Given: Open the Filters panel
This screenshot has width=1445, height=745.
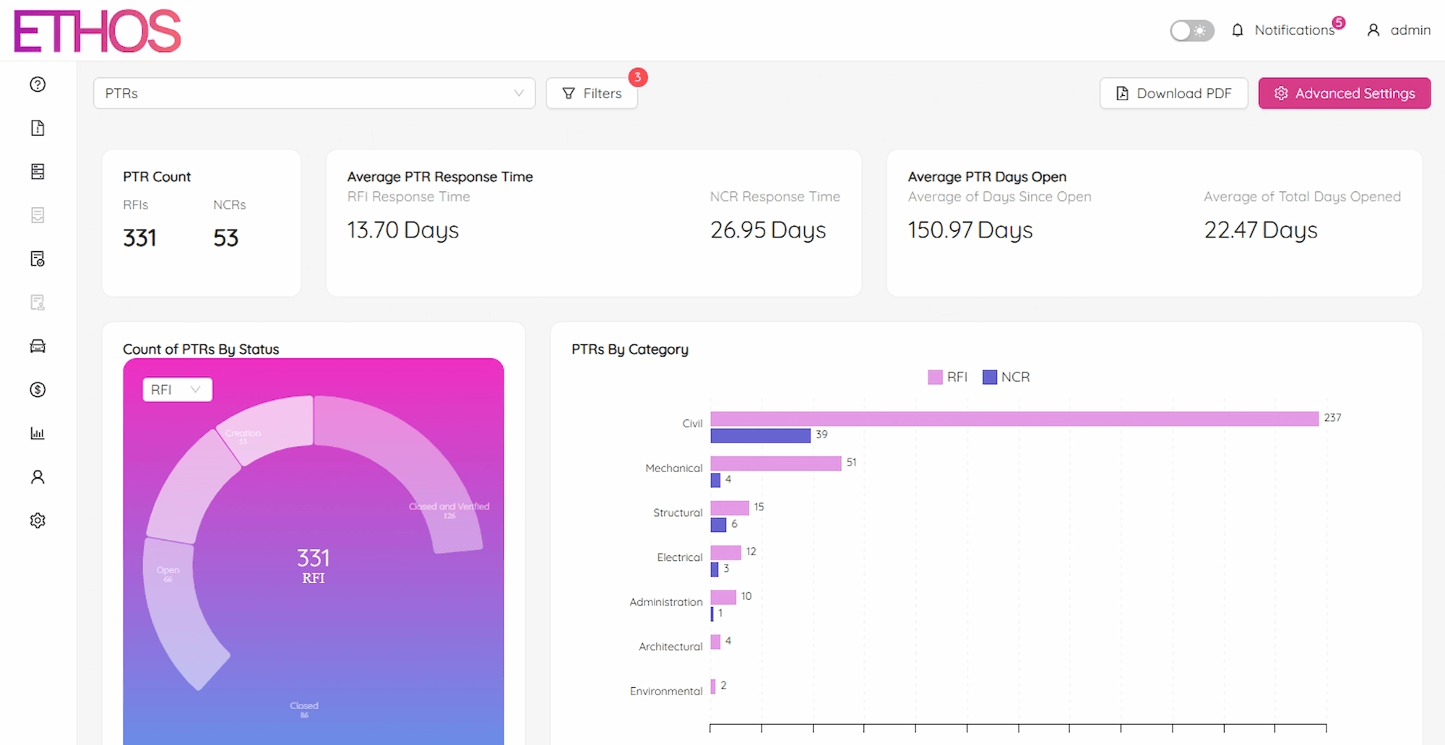Looking at the screenshot, I should tap(591, 92).
